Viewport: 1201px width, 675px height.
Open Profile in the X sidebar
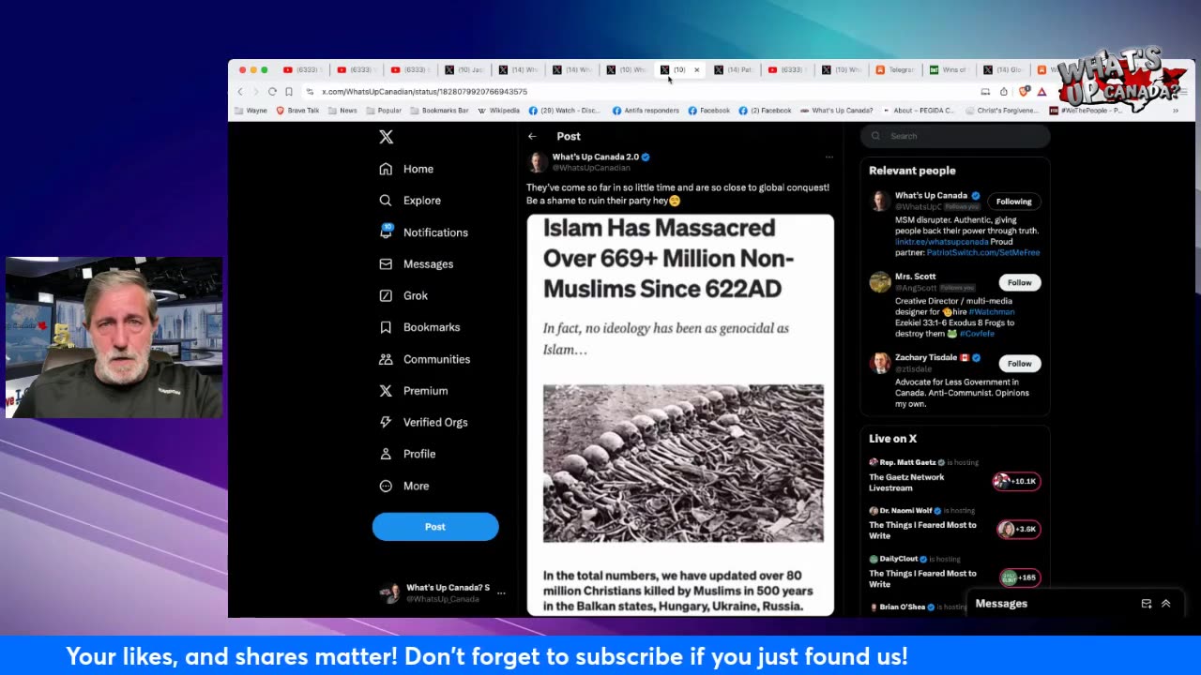[407, 454]
